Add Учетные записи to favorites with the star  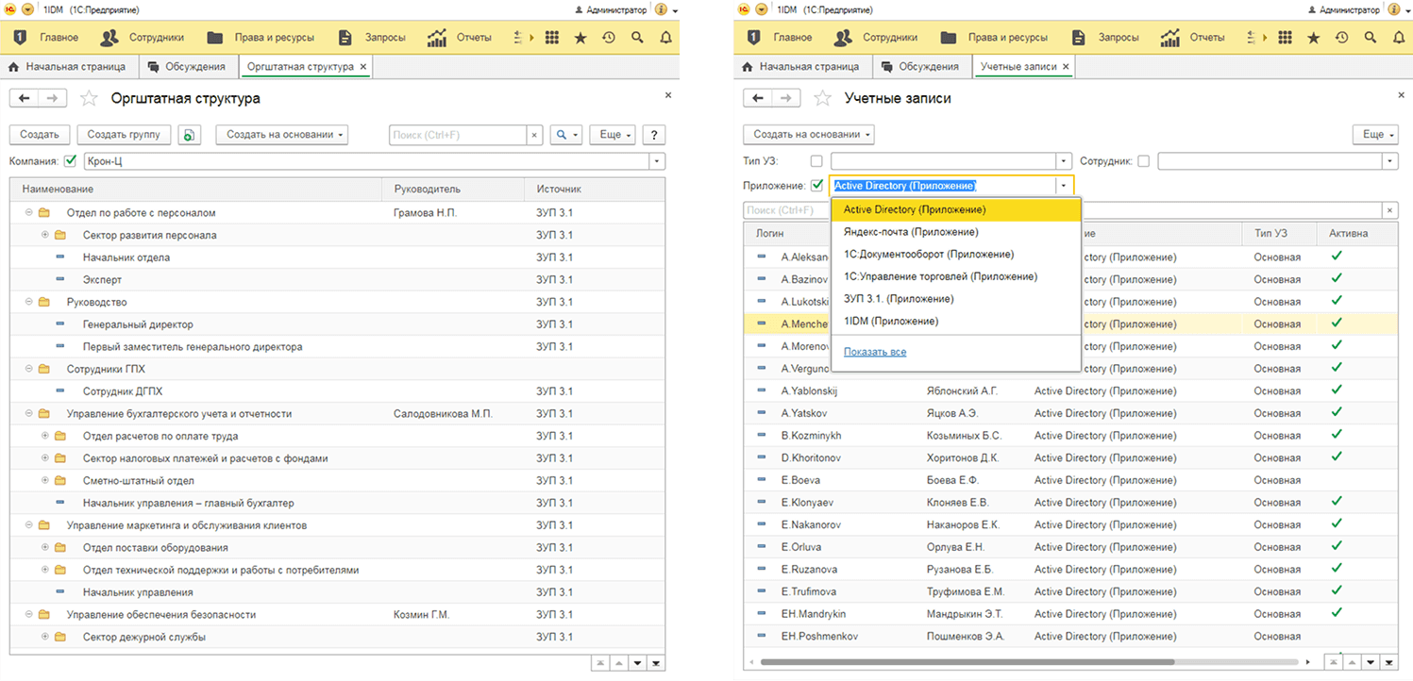click(x=822, y=98)
